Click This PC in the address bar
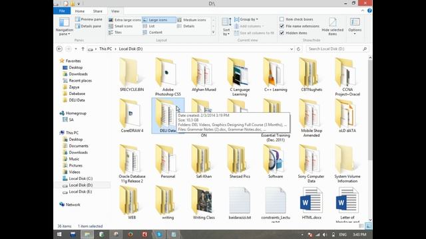The width and height of the screenshot is (426, 239). [105, 48]
